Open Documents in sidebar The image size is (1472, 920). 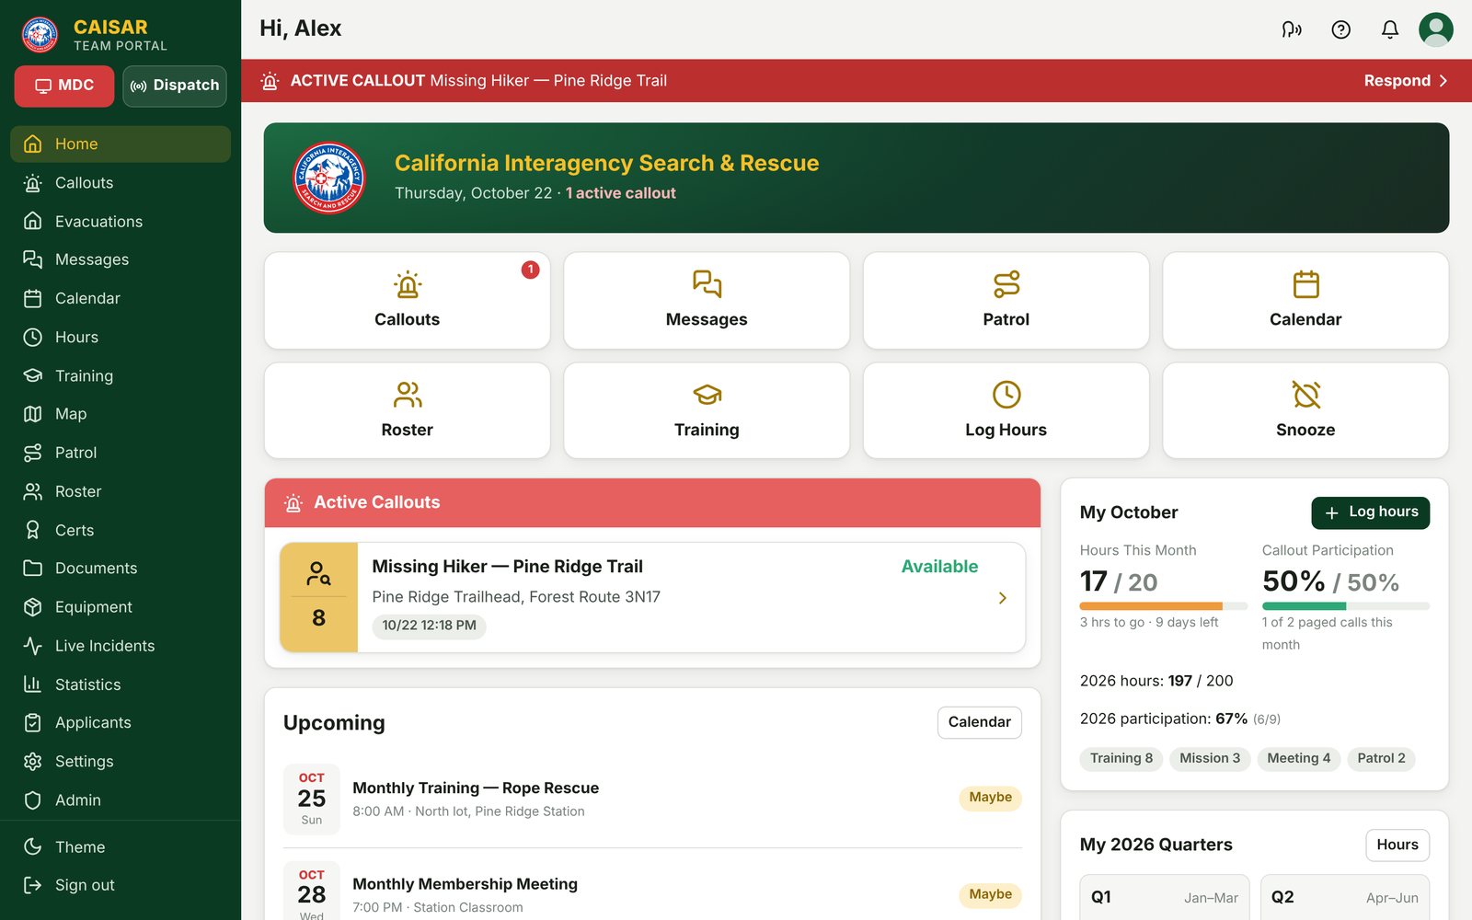click(x=121, y=569)
